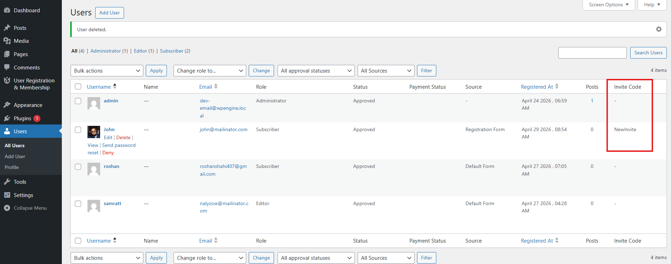The width and height of the screenshot is (671, 264).
Task: Click John's avatar photo
Action: click(x=94, y=132)
